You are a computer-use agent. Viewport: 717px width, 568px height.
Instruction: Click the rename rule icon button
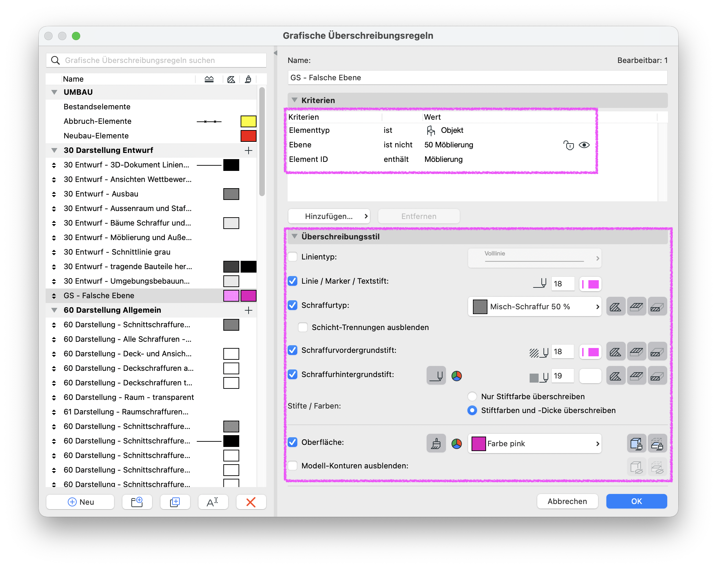click(x=213, y=502)
